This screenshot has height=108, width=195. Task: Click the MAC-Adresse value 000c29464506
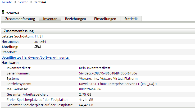tap(90, 89)
